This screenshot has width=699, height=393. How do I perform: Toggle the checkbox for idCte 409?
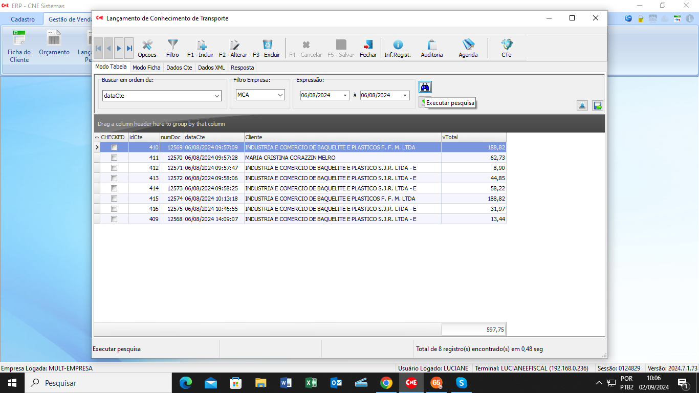click(114, 219)
